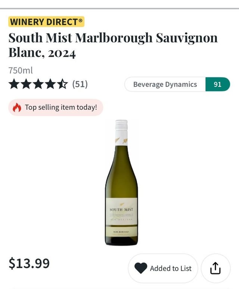Tap the share icon

click(215, 268)
